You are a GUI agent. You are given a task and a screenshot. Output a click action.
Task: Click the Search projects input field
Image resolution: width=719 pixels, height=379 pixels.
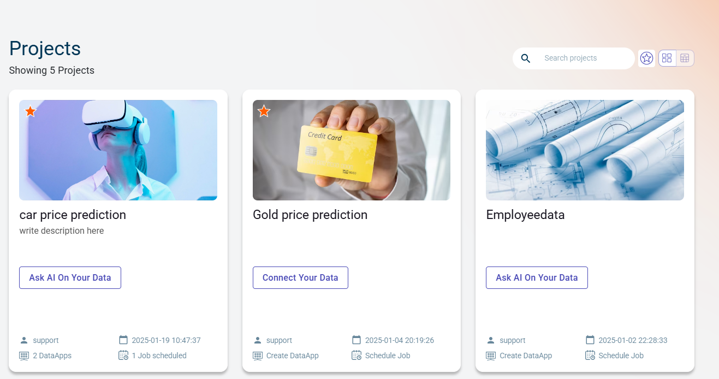pos(584,58)
